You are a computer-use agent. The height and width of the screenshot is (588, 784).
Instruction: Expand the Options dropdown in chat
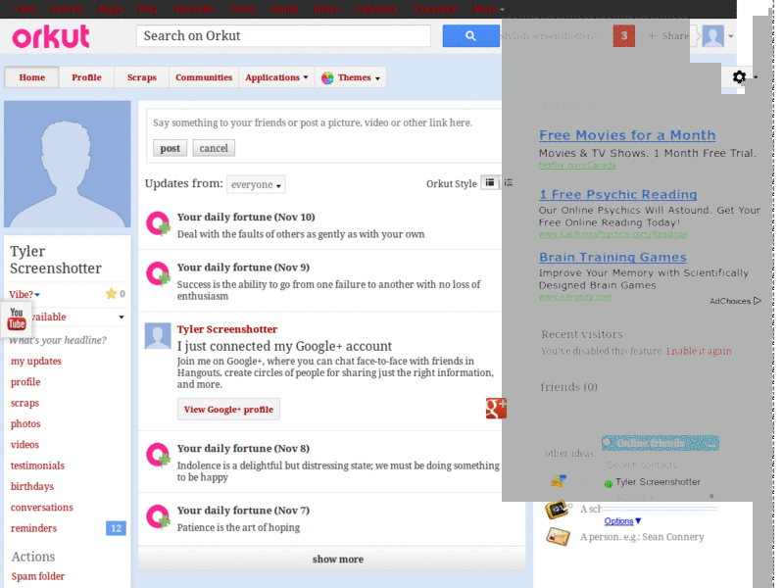pyautogui.click(x=622, y=521)
